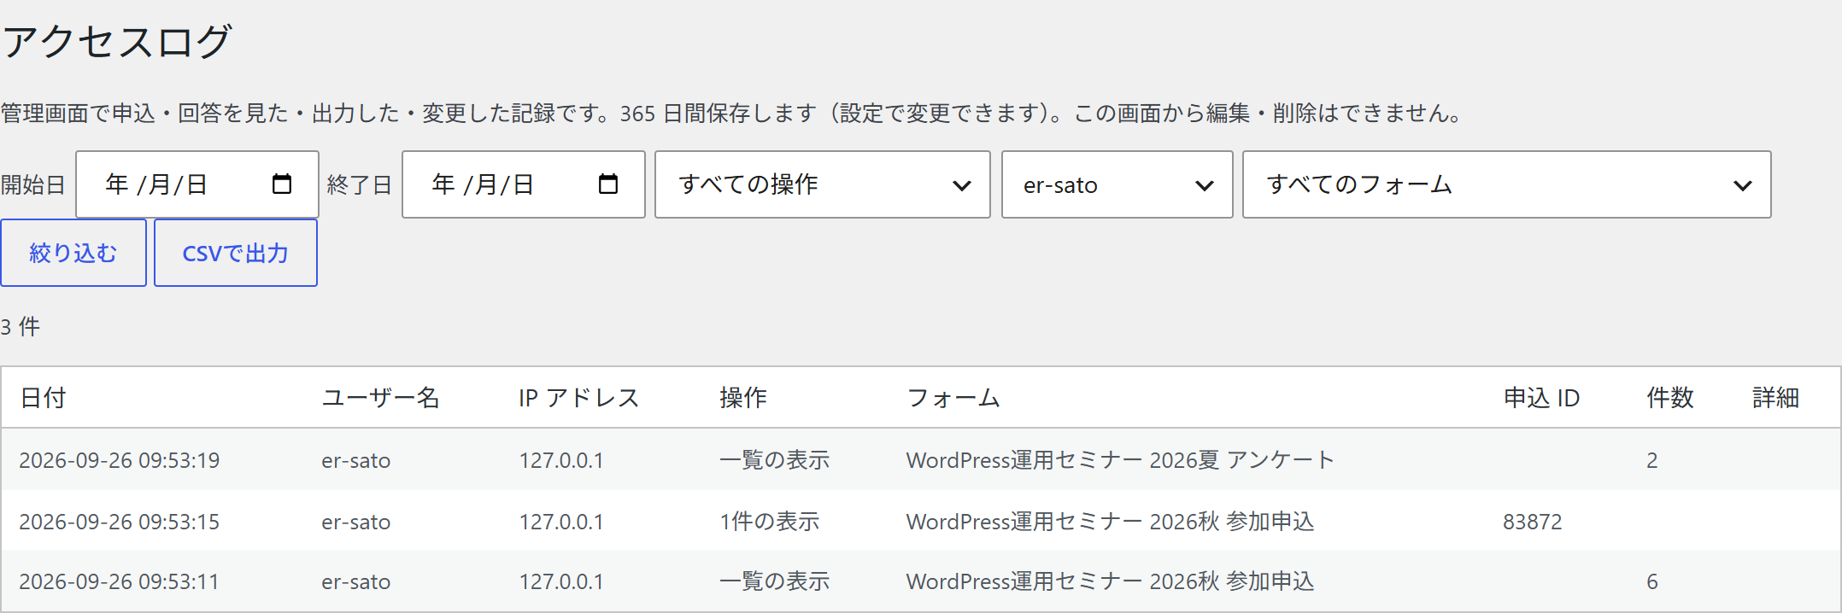Click the 操作 column header
Image resolution: width=1842 pixels, height=613 pixels.
pos(743,398)
